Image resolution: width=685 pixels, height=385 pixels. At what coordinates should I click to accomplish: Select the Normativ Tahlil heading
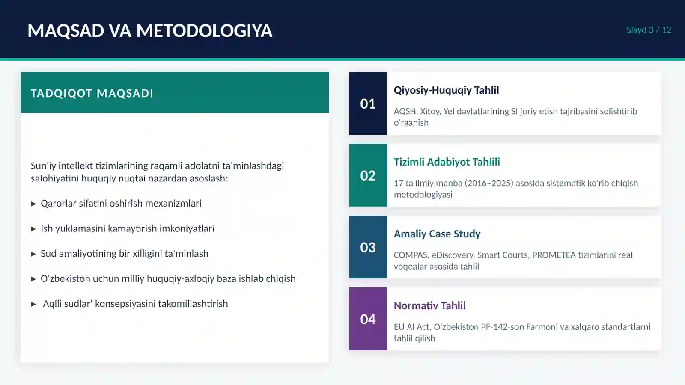click(429, 306)
